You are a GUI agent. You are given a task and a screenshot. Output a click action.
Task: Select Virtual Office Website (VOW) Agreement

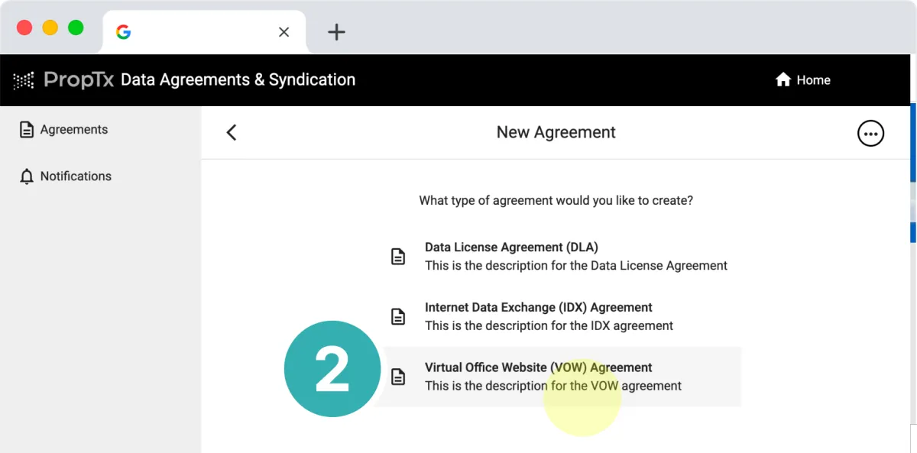562,377
